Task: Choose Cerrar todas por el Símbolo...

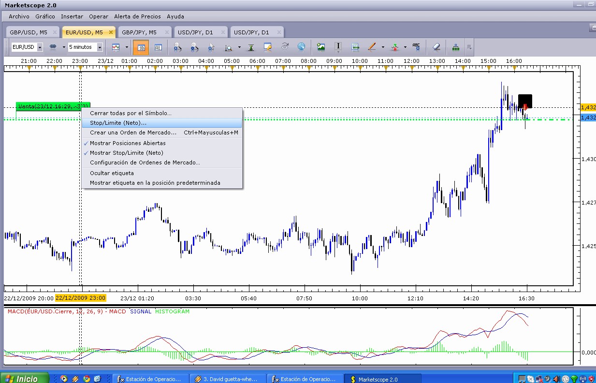Action: point(131,113)
